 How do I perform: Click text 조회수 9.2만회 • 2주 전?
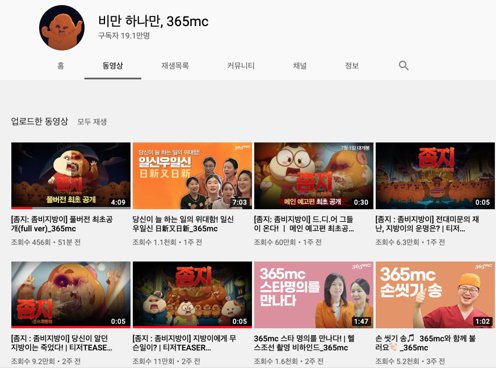click(x=46, y=361)
